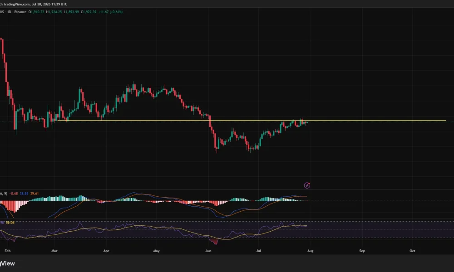Click the Aug label on time axis
This screenshot has width=454, height=272.
pos(311,251)
